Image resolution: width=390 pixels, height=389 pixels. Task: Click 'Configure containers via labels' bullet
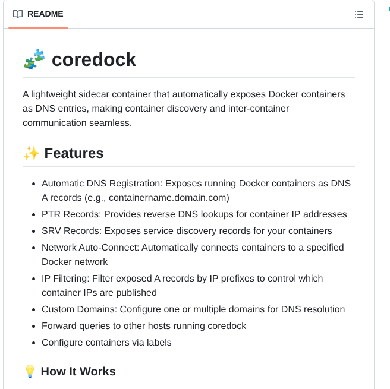click(106, 343)
